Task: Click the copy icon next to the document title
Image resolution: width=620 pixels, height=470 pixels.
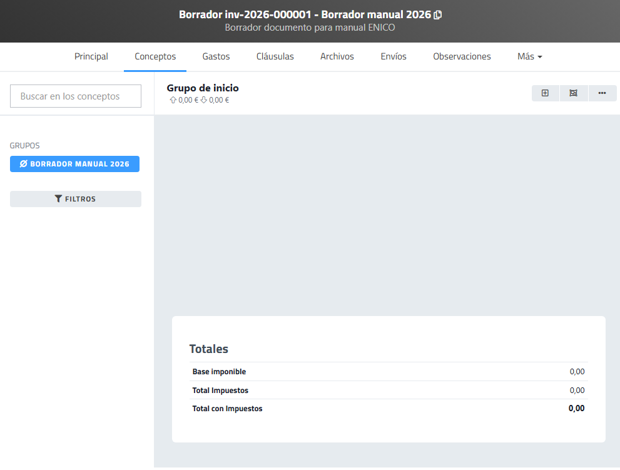Action: [438, 14]
